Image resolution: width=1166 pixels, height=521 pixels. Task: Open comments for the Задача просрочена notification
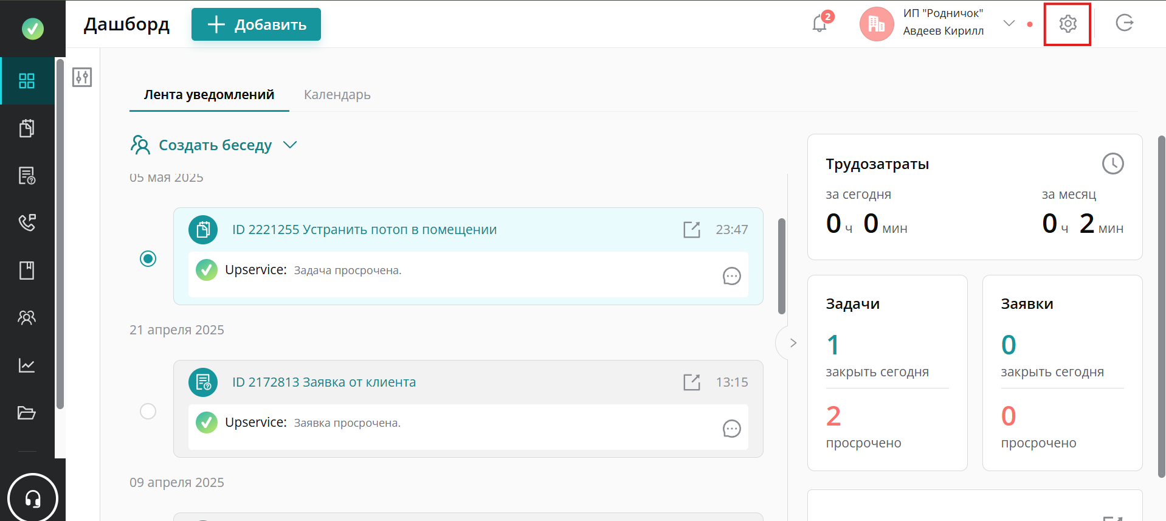pyautogui.click(x=732, y=276)
